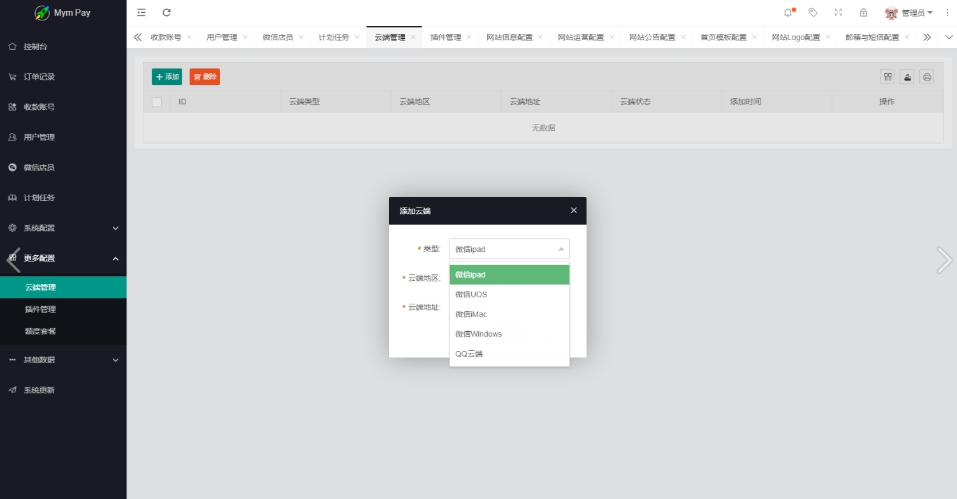This screenshot has width=957, height=499.
Task: Choose 微信Windows option
Action: (509, 334)
